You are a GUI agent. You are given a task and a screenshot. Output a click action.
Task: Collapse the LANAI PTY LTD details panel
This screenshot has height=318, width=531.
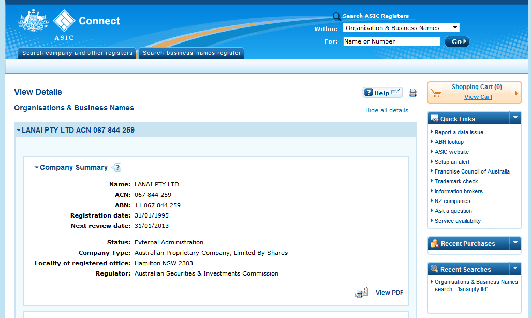(x=18, y=129)
